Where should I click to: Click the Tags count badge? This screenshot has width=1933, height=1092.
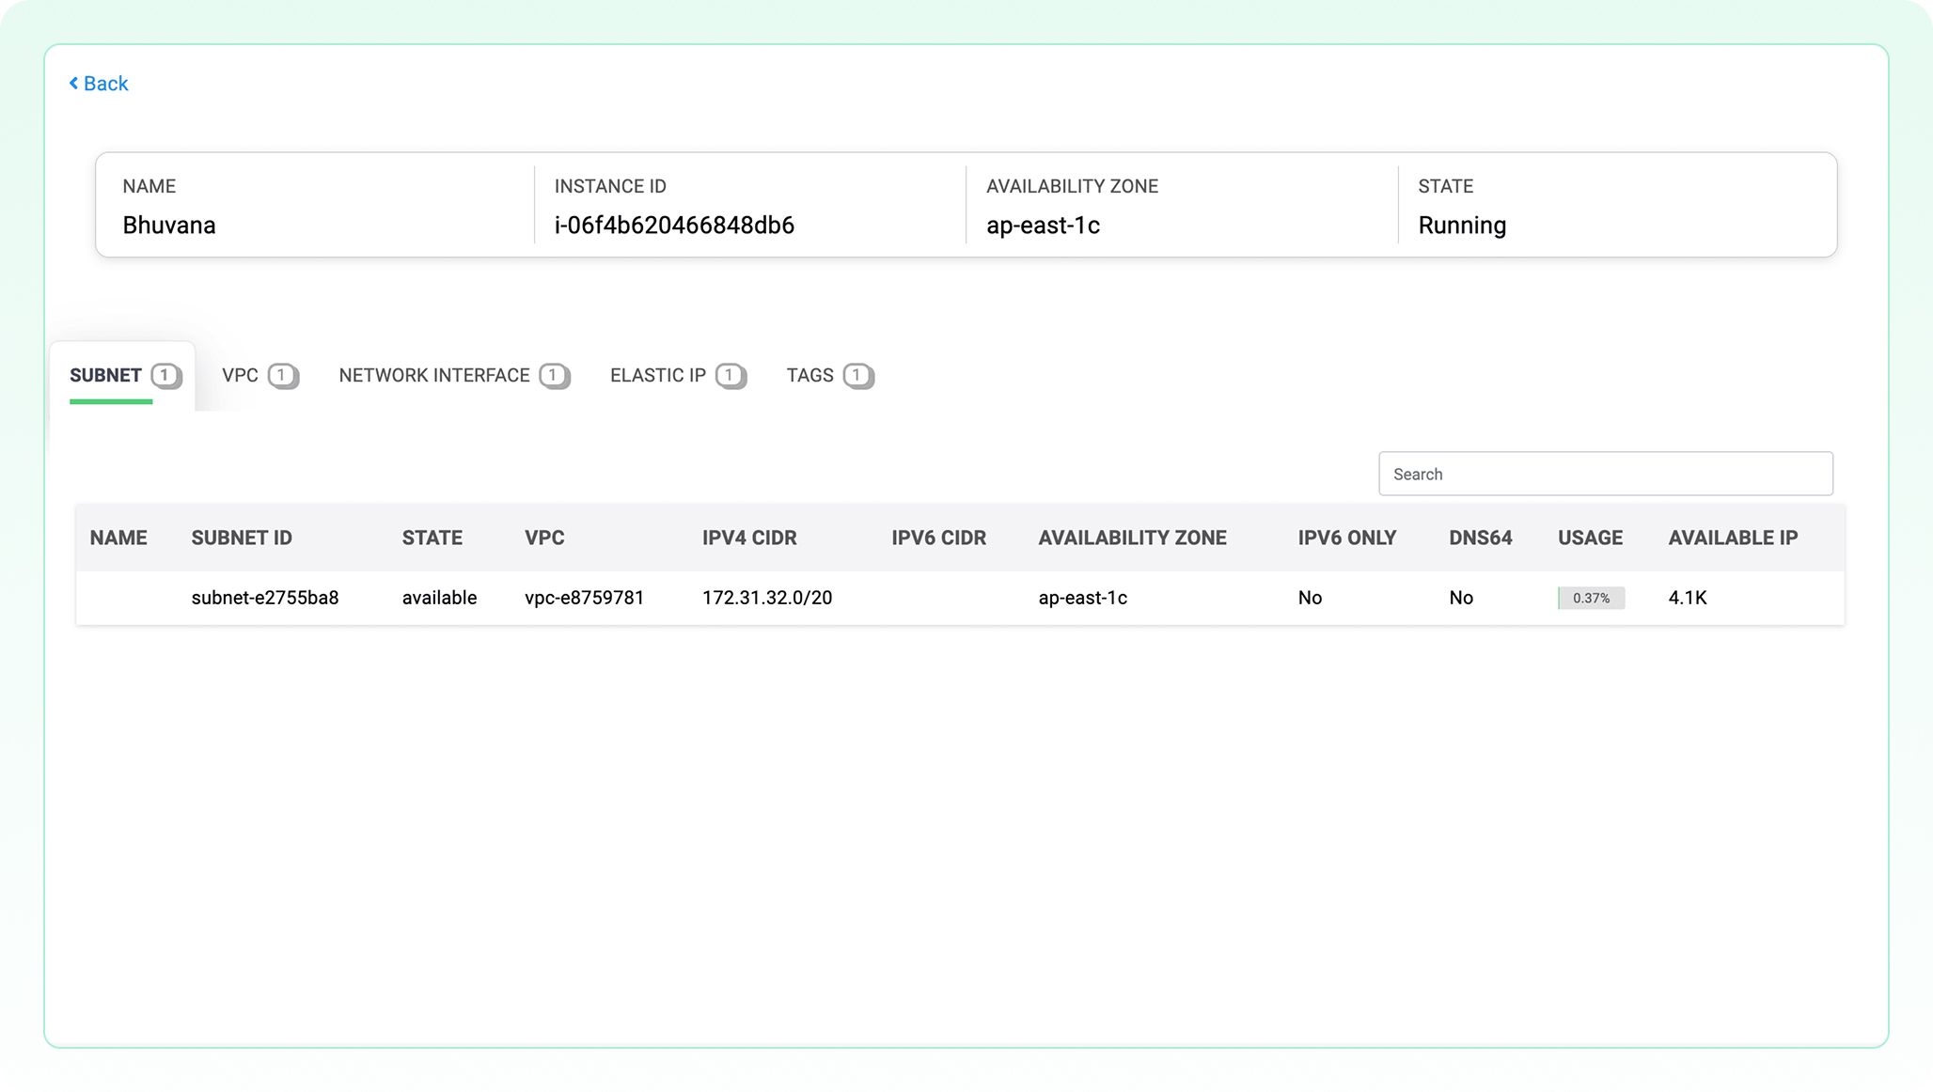point(857,375)
